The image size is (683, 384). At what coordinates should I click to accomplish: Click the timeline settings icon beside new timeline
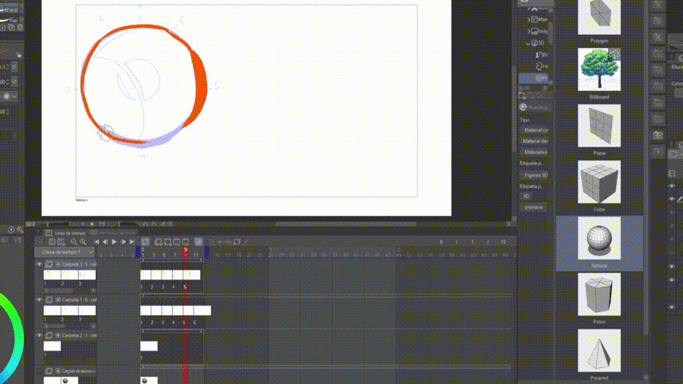[60, 242]
